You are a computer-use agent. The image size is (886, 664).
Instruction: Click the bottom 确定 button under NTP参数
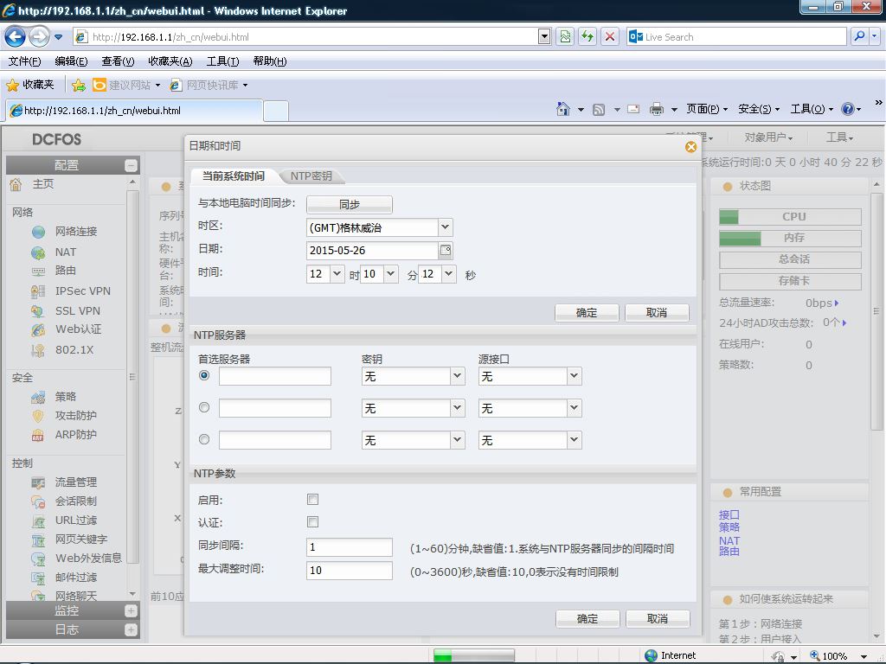point(587,619)
